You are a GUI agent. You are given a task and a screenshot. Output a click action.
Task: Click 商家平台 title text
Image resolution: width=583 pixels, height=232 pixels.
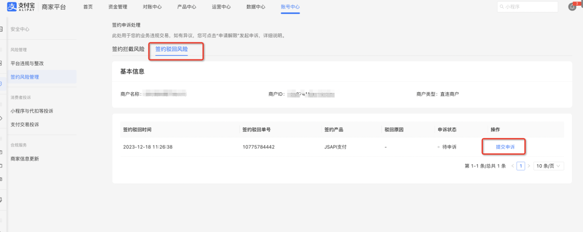[54, 7]
